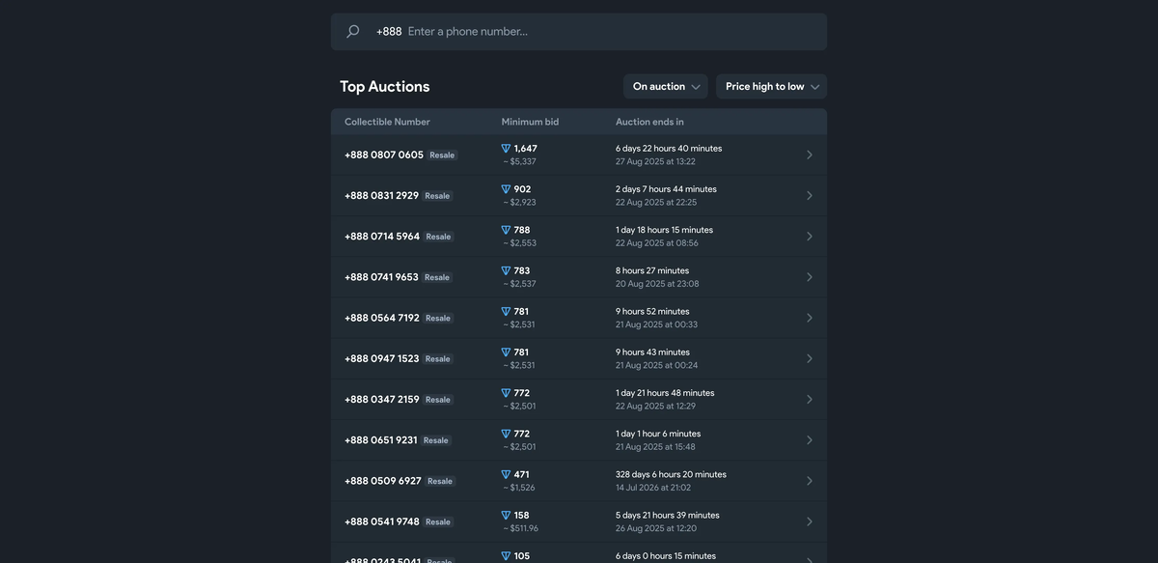This screenshot has width=1158, height=563.
Task: Click the chevron arrow for +888 0564 7192
Action: click(x=810, y=318)
